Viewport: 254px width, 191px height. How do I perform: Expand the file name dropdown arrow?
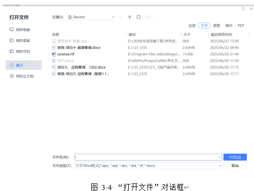(220, 157)
